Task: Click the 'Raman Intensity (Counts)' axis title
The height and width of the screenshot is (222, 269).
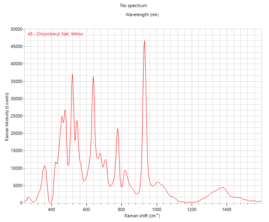Action: click(x=7, y=117)
